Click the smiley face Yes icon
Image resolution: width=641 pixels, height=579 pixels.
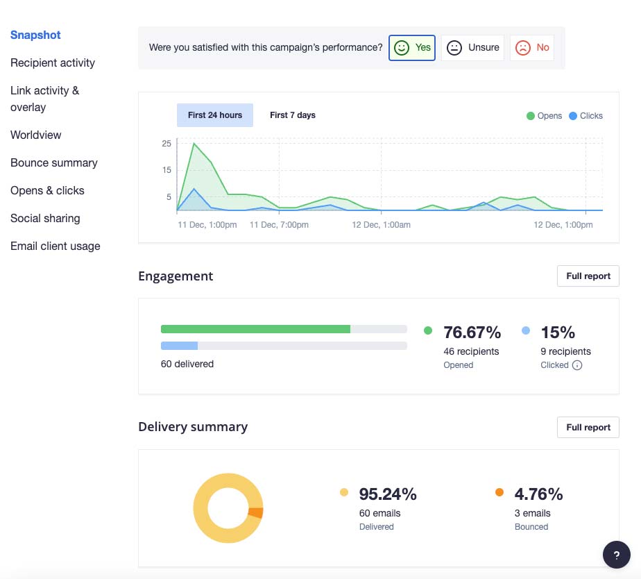point(402,48)
